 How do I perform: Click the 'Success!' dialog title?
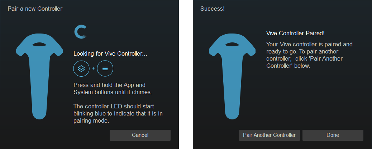pyautogui.click(x=212, y=9)
